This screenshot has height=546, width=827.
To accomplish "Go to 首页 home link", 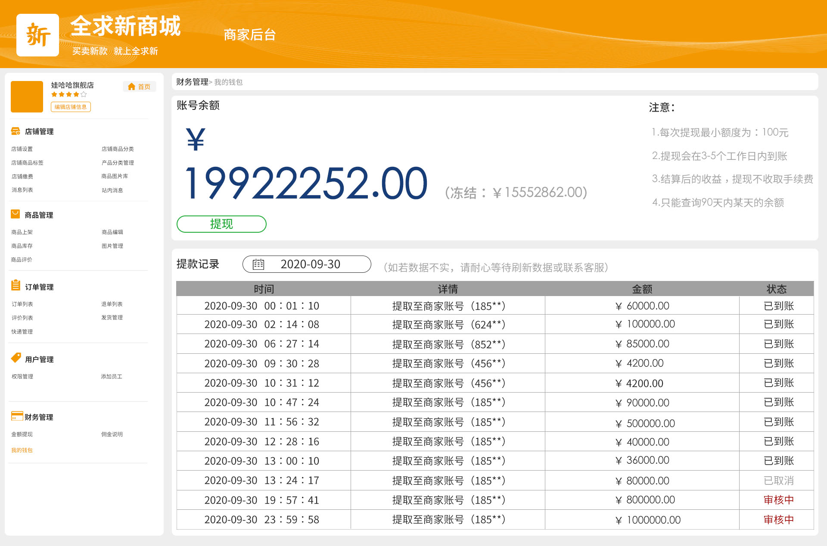I will (x=140, y=87).
